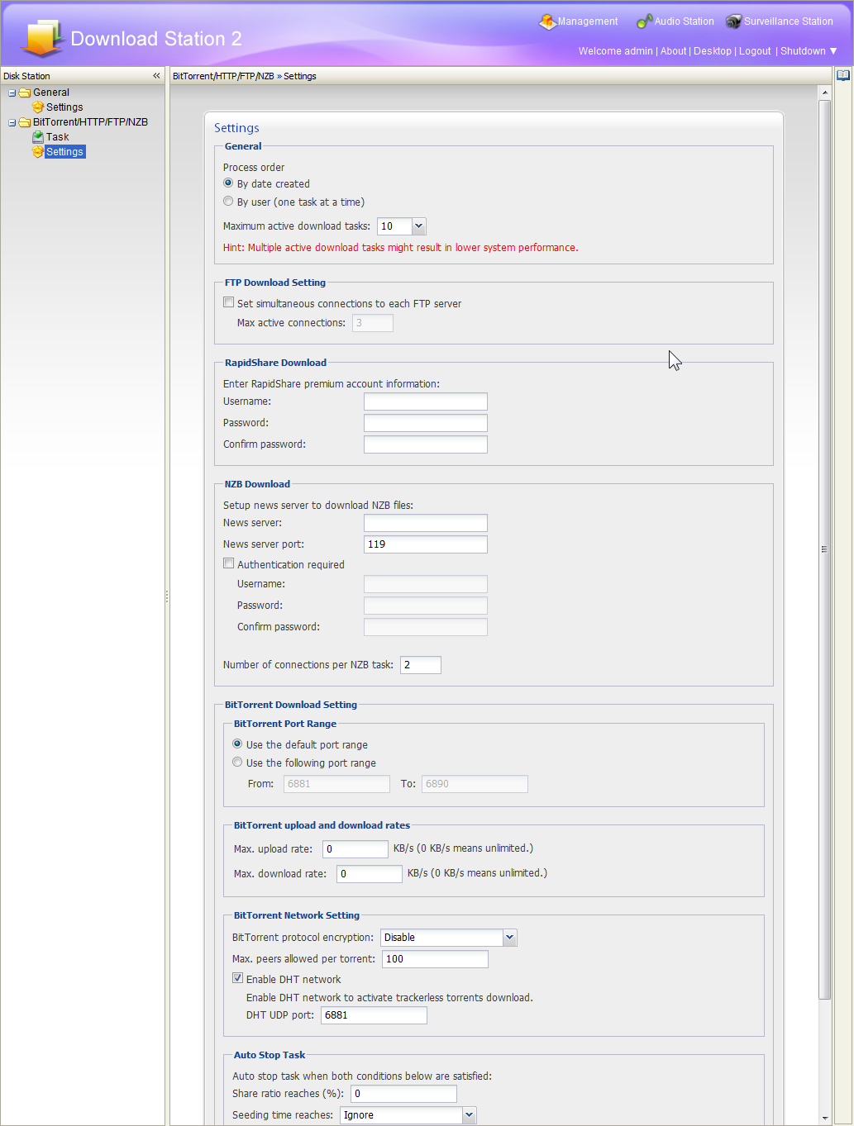This screenshot has width=854, height=1126.
Task: Select By user (one task at a time)
Action: pyautogui.click(x=228, y=202)
